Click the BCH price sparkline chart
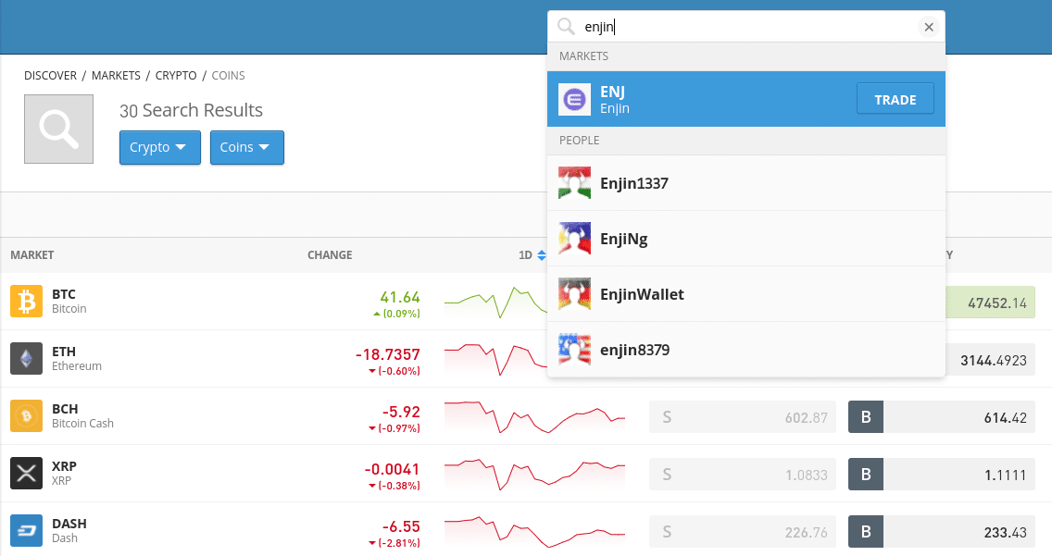The height and width of the screenshot is (556, 1052). click(x=534, y=416)
